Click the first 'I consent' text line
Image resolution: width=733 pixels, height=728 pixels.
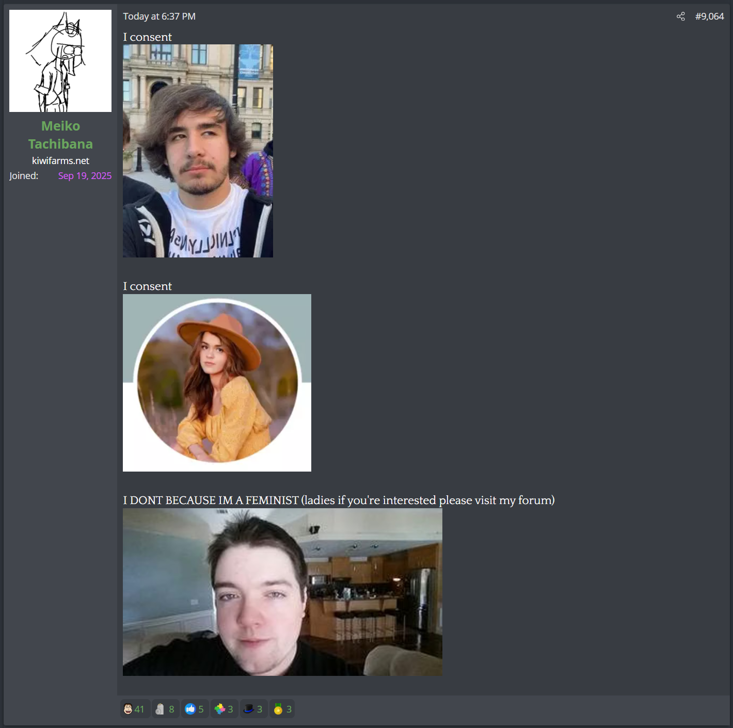pos(147,37)
